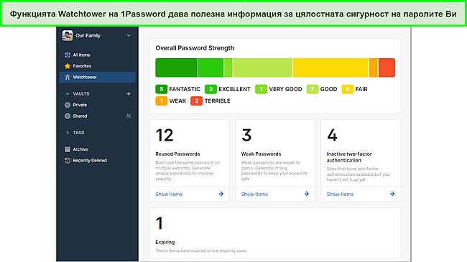
Task: Click the Weak Passwords card title
Action: (261, 154)
